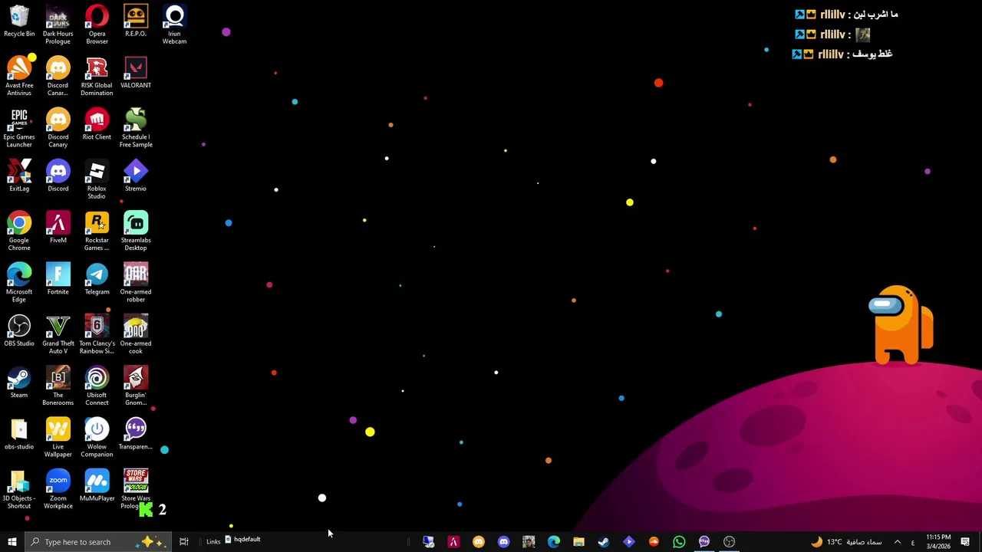Open Task View from taskbar

click(x=184, y=542)
